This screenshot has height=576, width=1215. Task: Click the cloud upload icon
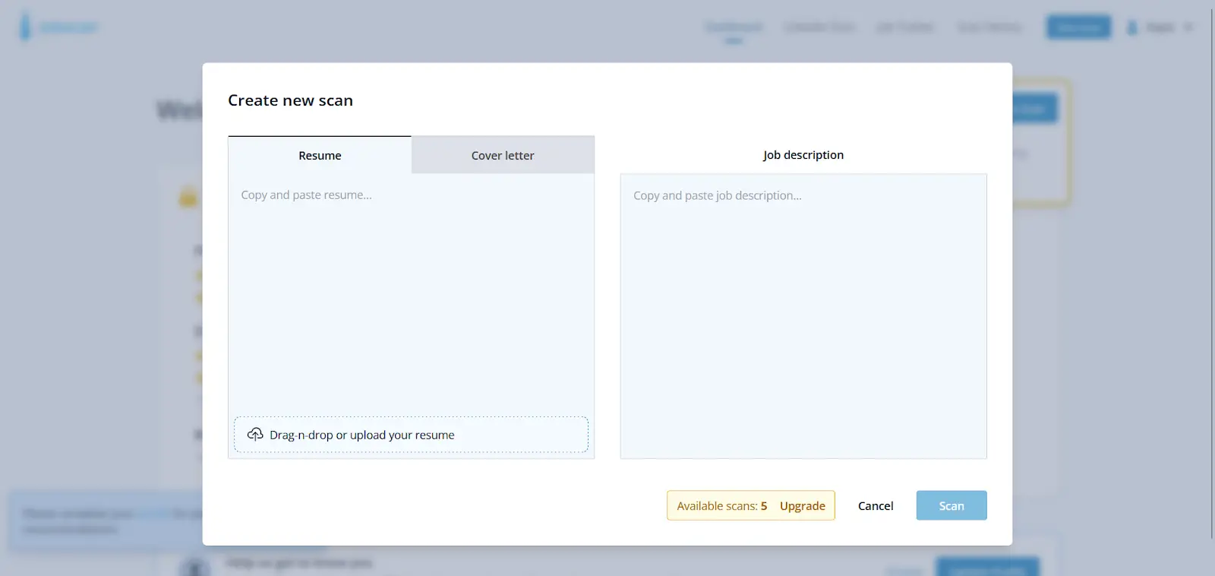click(x=255, y=435)
